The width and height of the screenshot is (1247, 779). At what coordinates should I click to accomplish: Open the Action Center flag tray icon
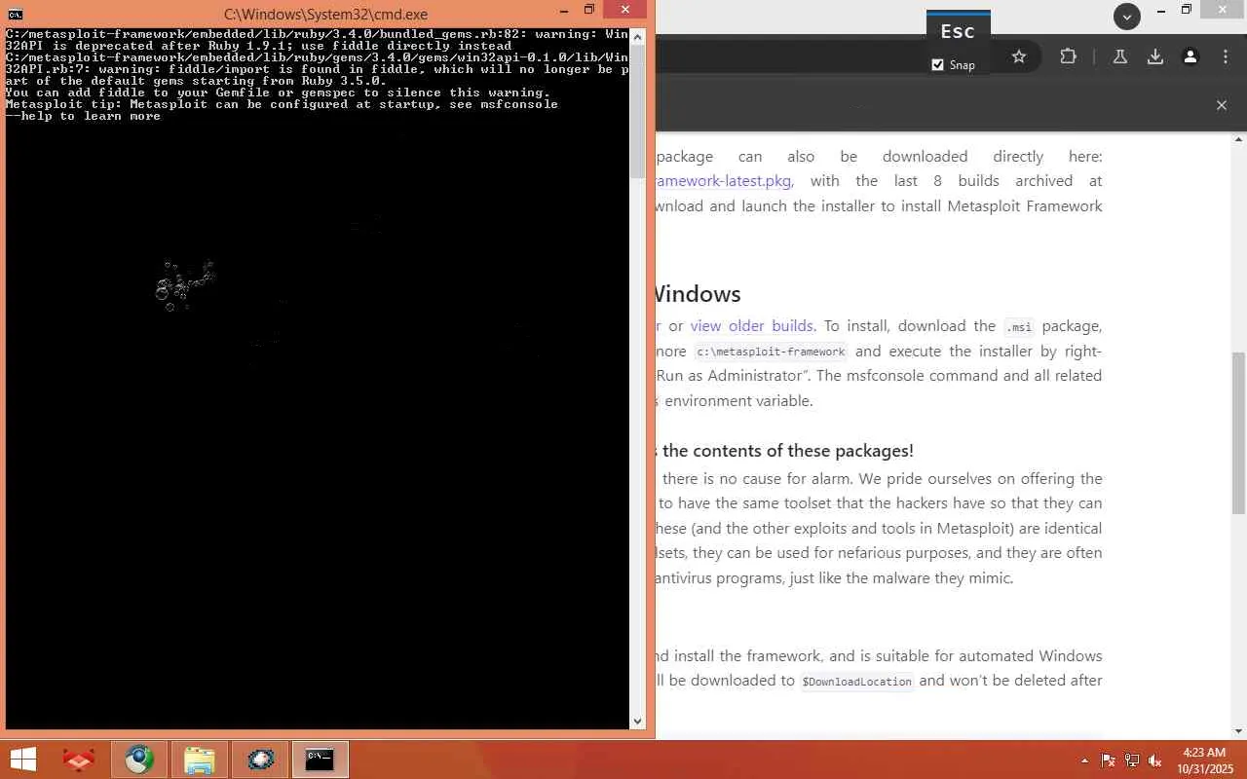(1109, 760)
